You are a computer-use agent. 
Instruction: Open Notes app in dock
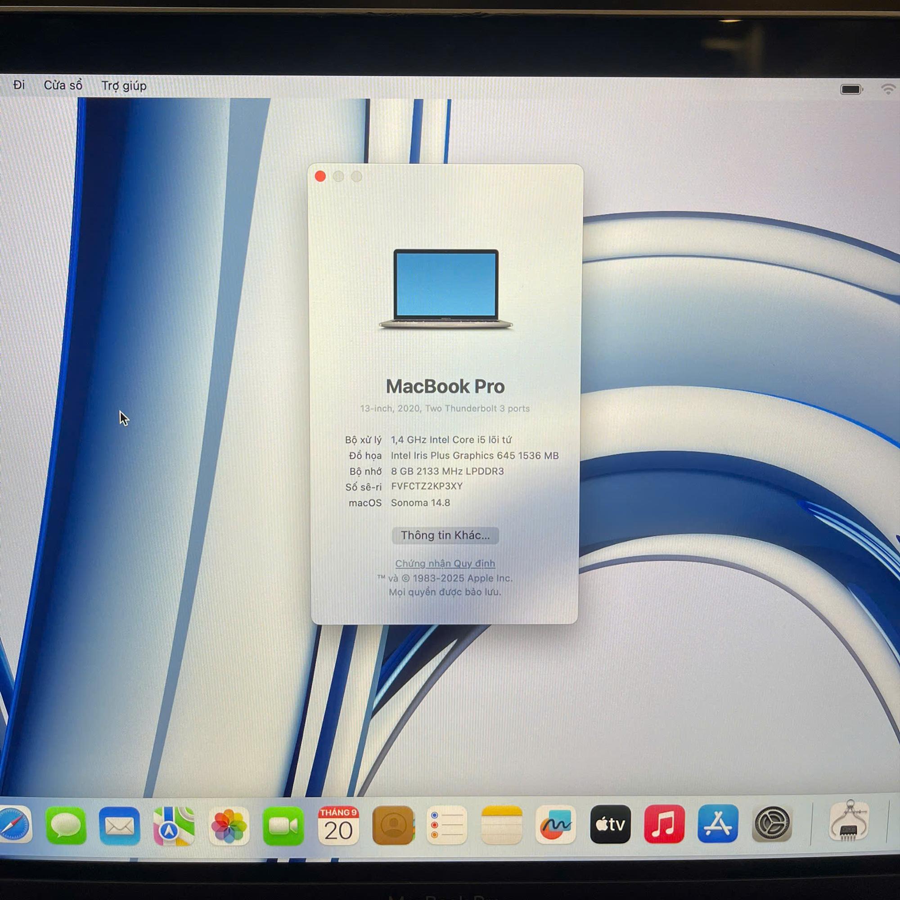502,824
